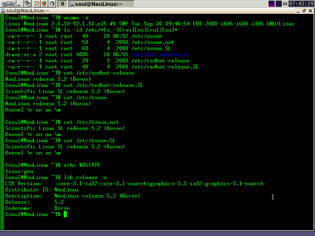Viewport: 315px width, 236px height.
Task: Open the IceWM start menu
Action: click(8, 4)
